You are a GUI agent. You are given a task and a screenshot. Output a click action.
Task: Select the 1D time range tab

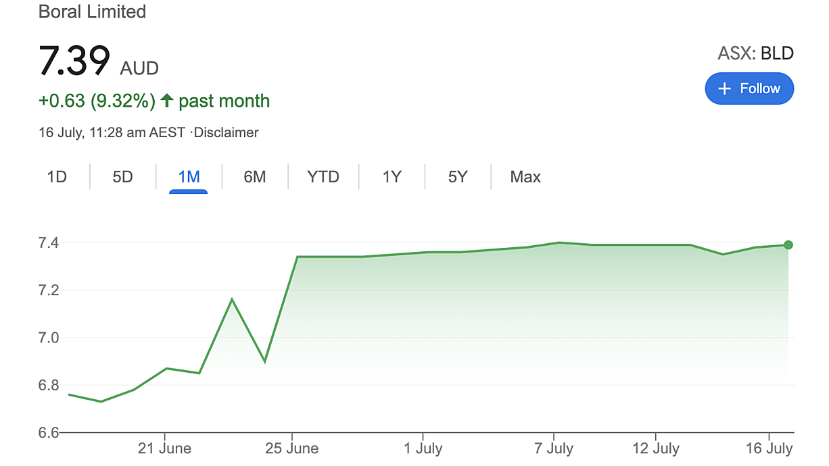pos(57,177)
